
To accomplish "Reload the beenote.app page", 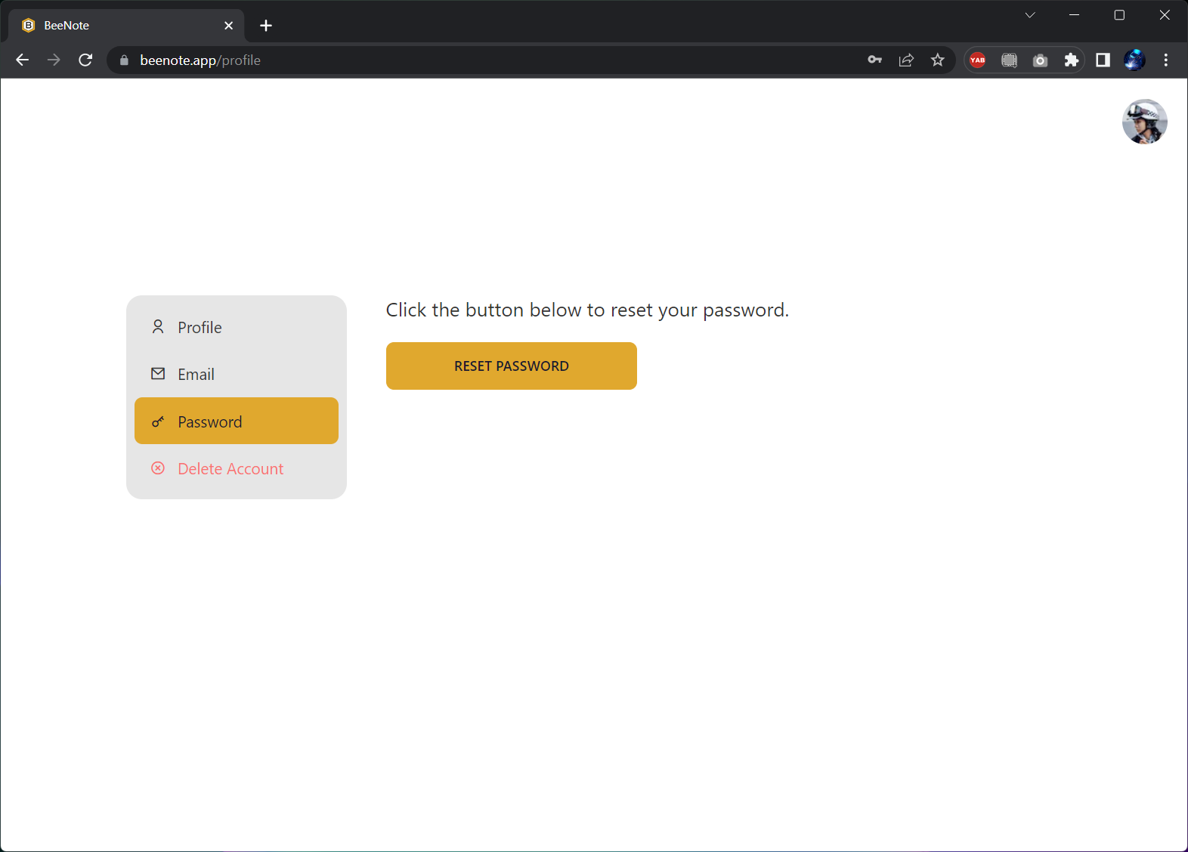I will (85, 60).
